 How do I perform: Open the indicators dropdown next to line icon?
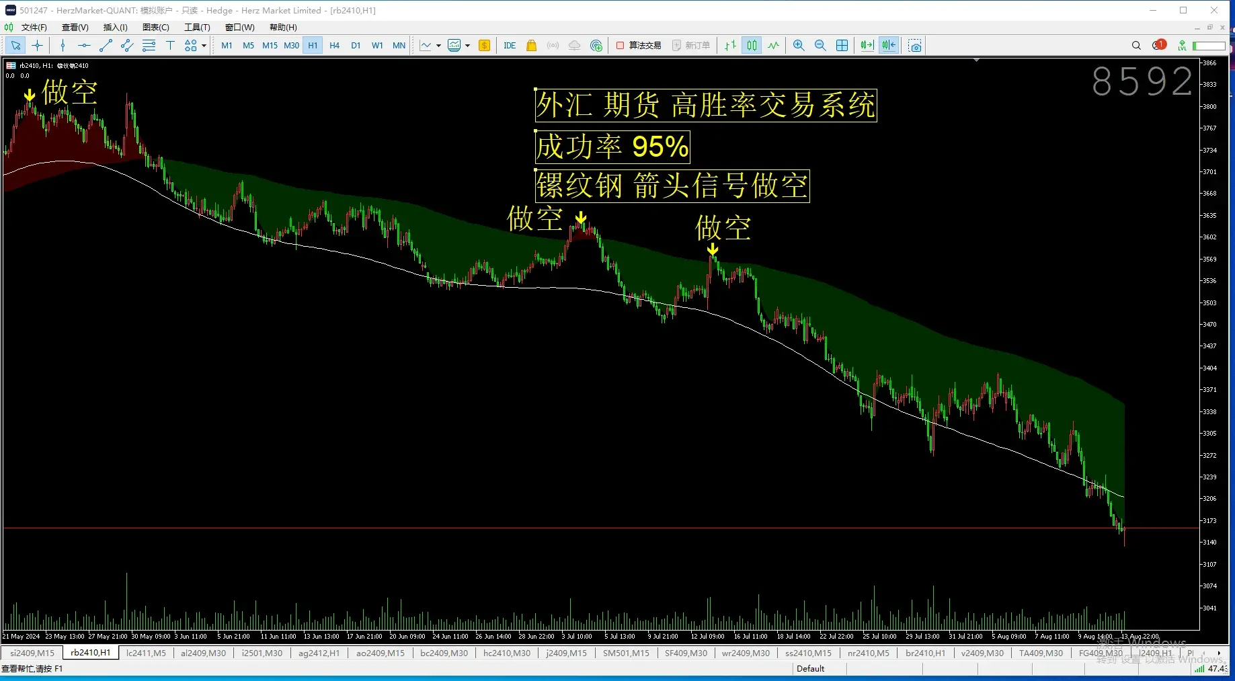click(438, 45)
